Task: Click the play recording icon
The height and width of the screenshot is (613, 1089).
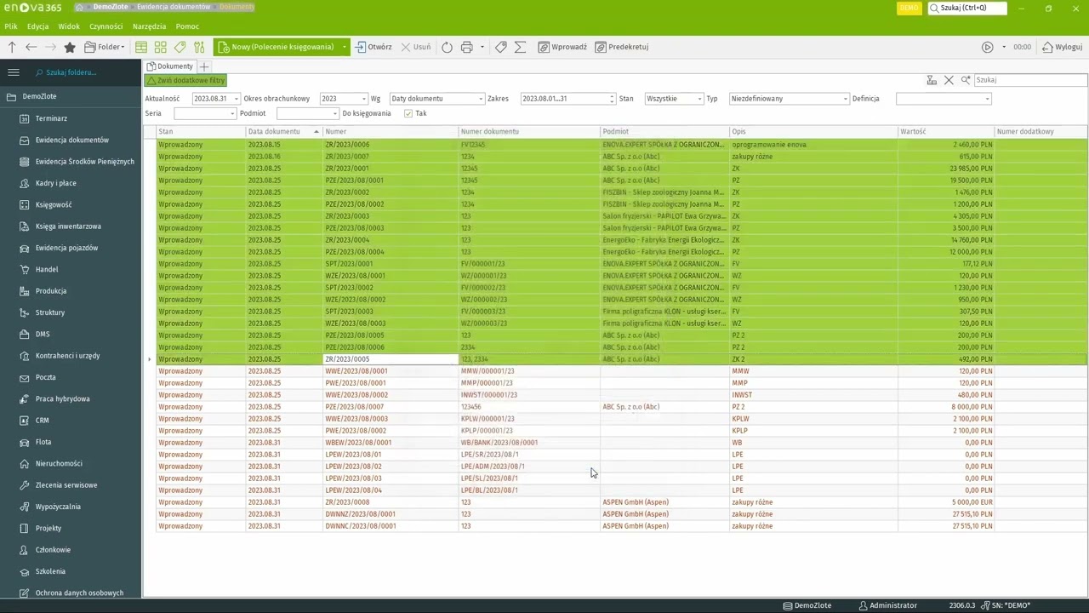Action: pyautogui.click(x=988, y=47)
